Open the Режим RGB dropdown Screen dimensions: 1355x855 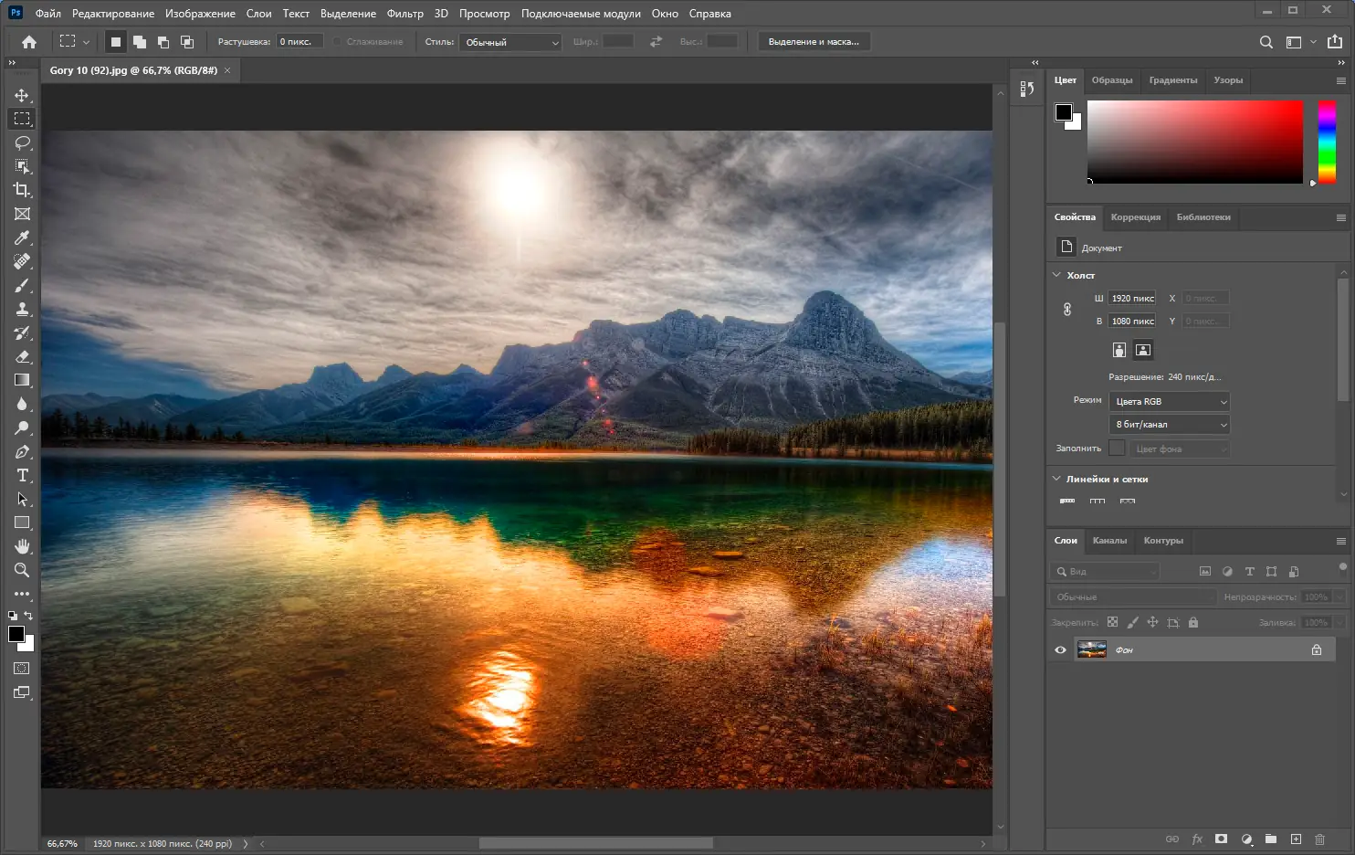1169,401
